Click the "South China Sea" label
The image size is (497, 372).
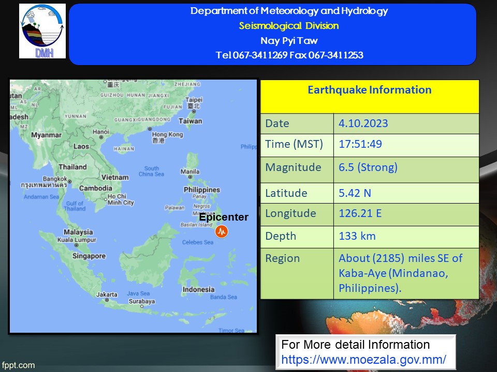pyautogui.click(x=151, y=171)
